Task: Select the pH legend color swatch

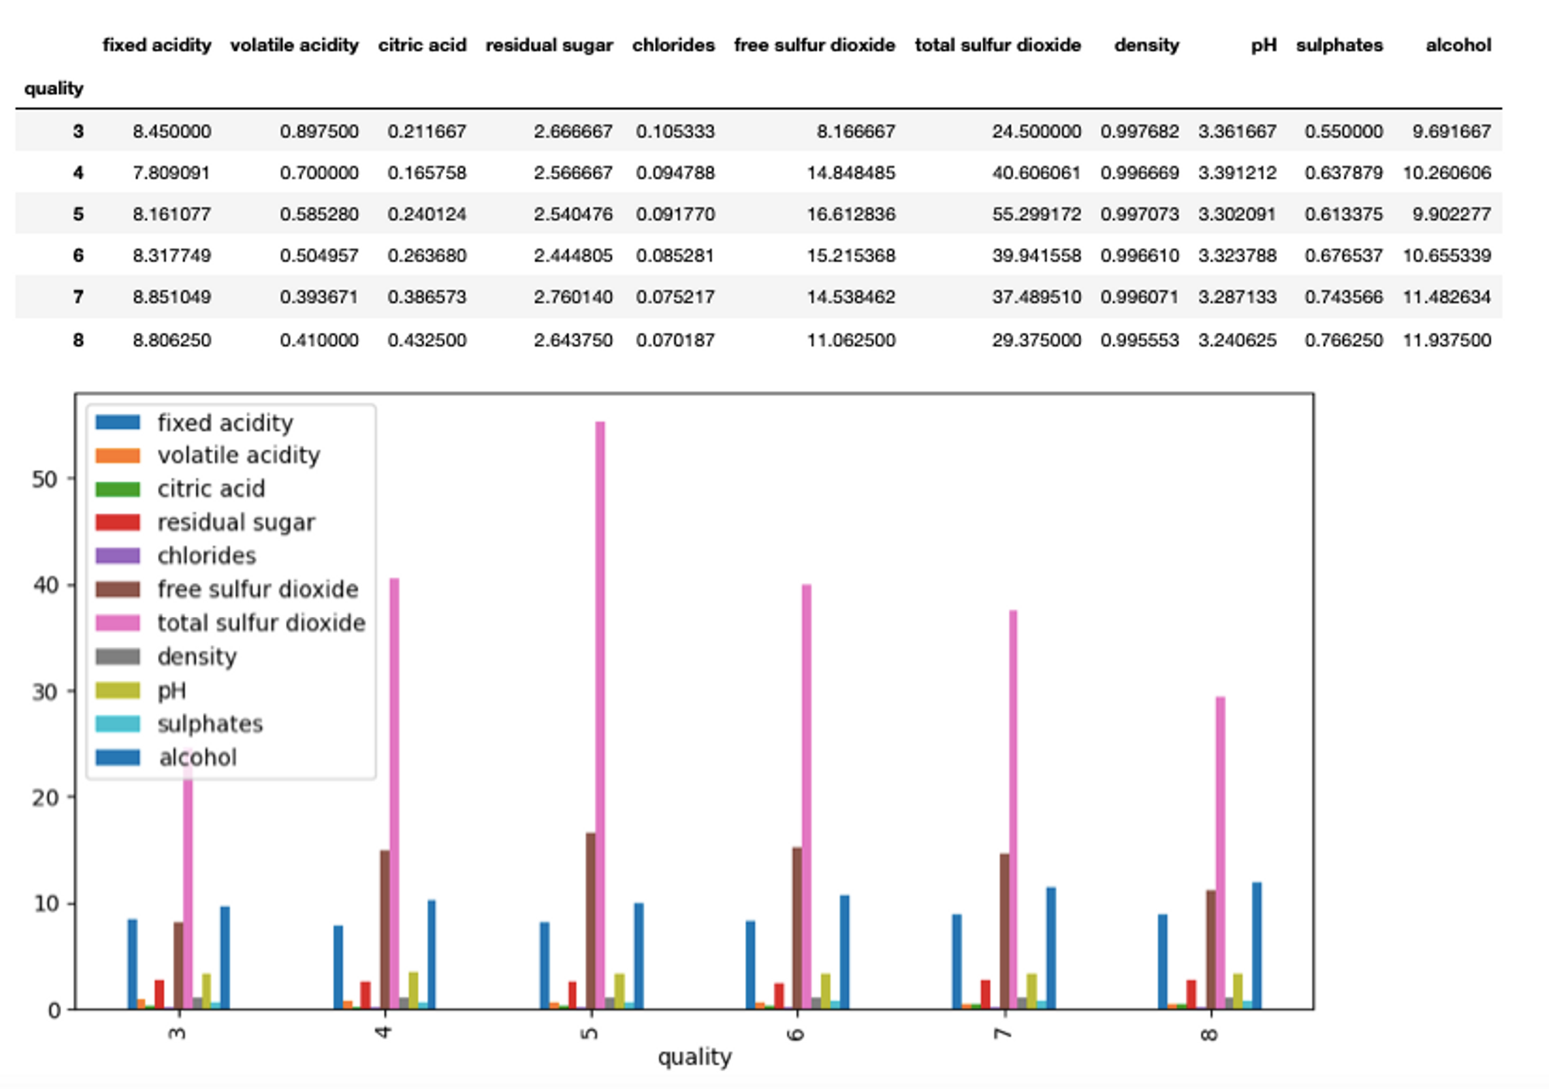Action: (x=118, y=690)
